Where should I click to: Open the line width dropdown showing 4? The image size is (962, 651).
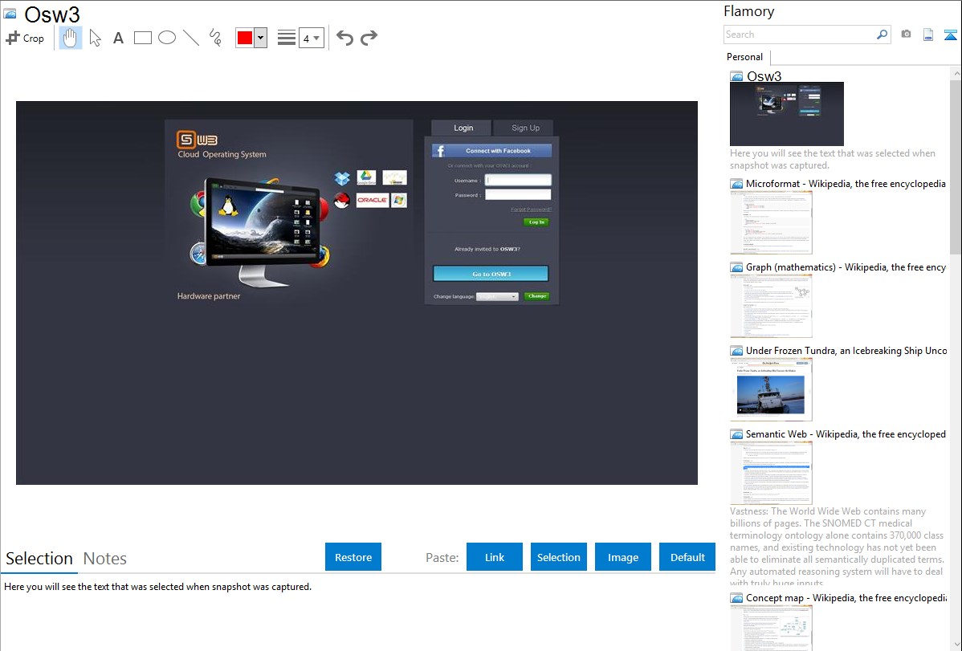click(311, 38)
